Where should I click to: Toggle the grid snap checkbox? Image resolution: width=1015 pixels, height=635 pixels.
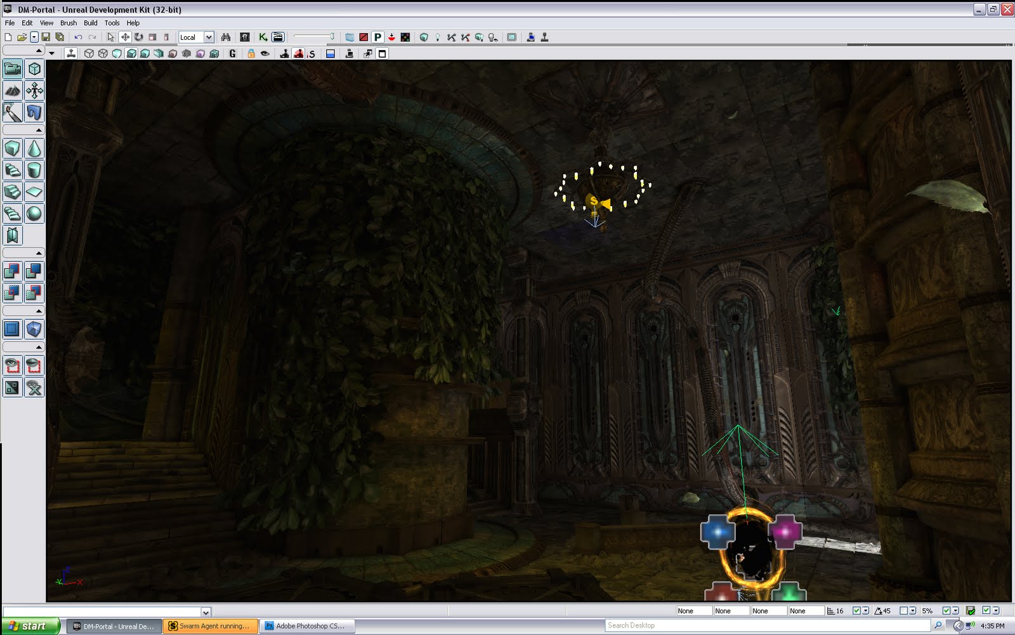pyautogui.click(x=856, y=611)
